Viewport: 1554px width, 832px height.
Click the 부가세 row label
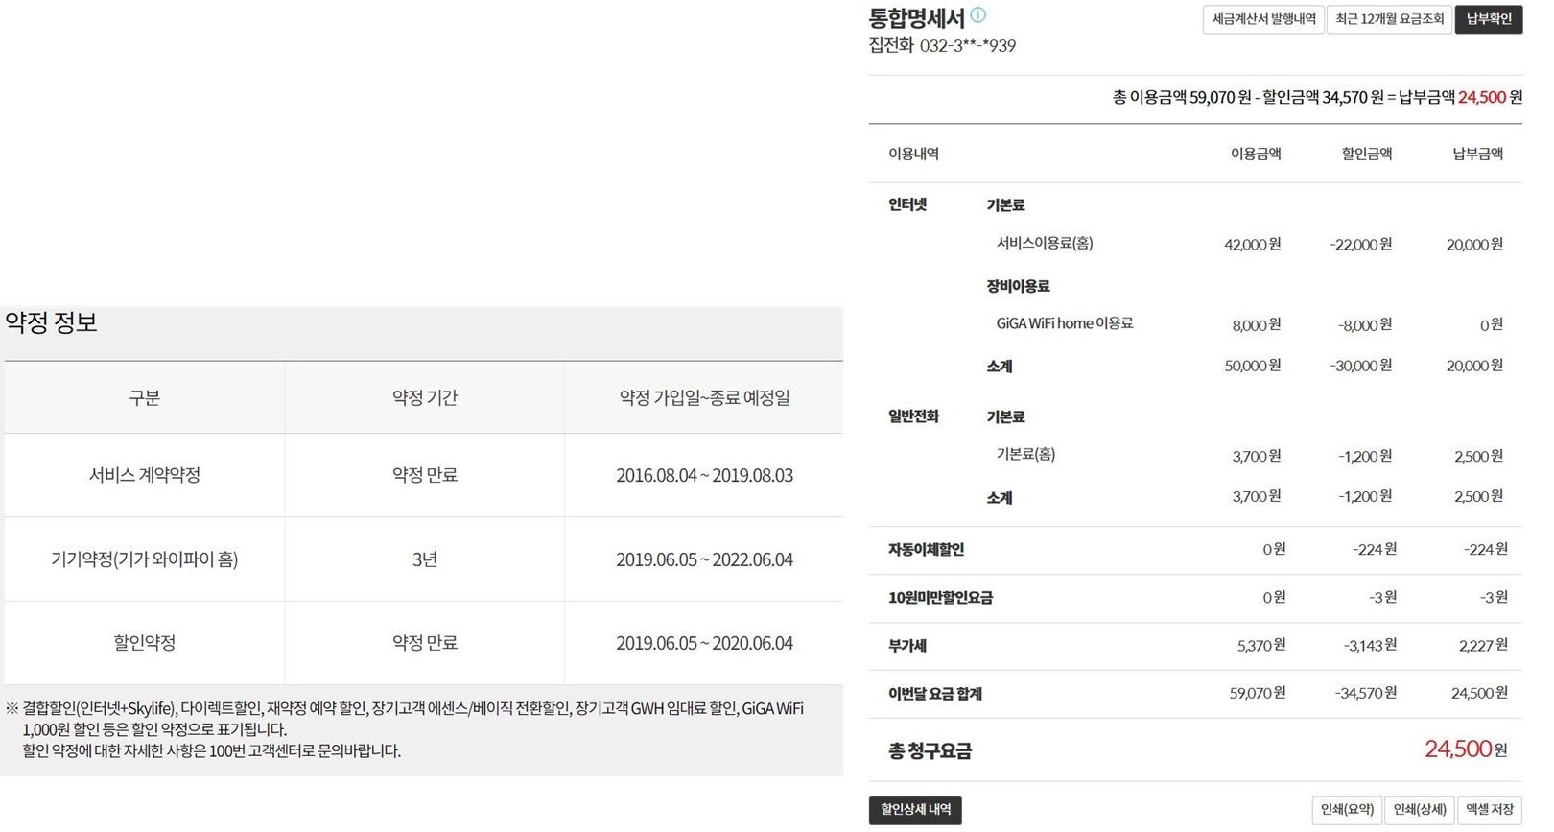[x=907, y=646]
